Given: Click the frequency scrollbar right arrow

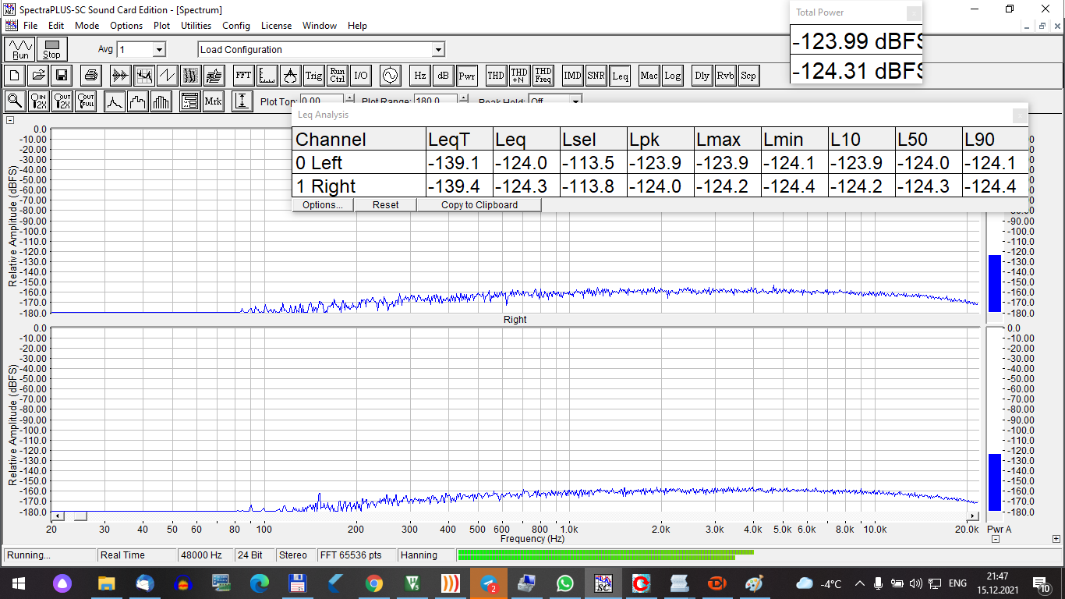Looking at the screenshot, I should point(972,516).
